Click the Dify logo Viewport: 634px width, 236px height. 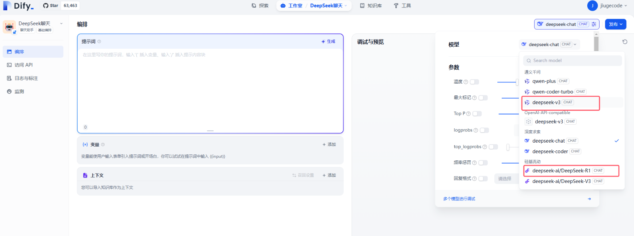18,6
